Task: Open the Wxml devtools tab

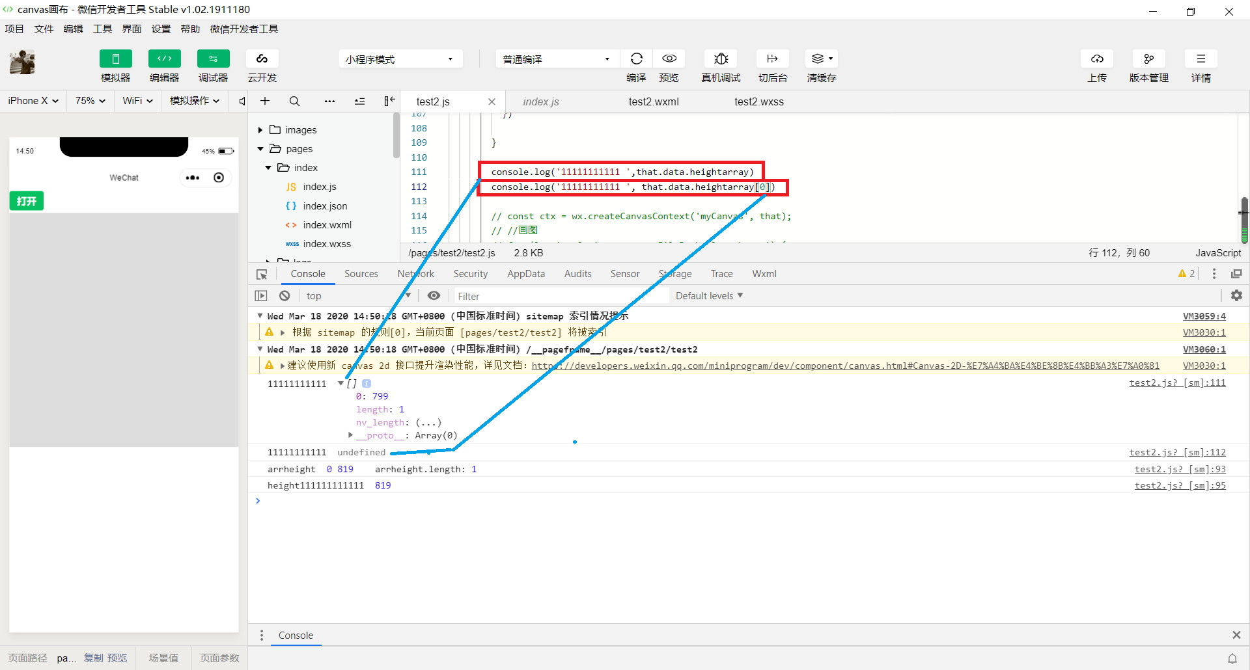Action: (x=764, y=274)
